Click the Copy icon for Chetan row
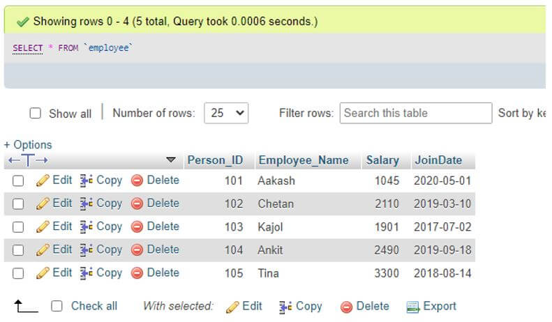The height and width of the screenshot is (322, 552). (87, 204)
